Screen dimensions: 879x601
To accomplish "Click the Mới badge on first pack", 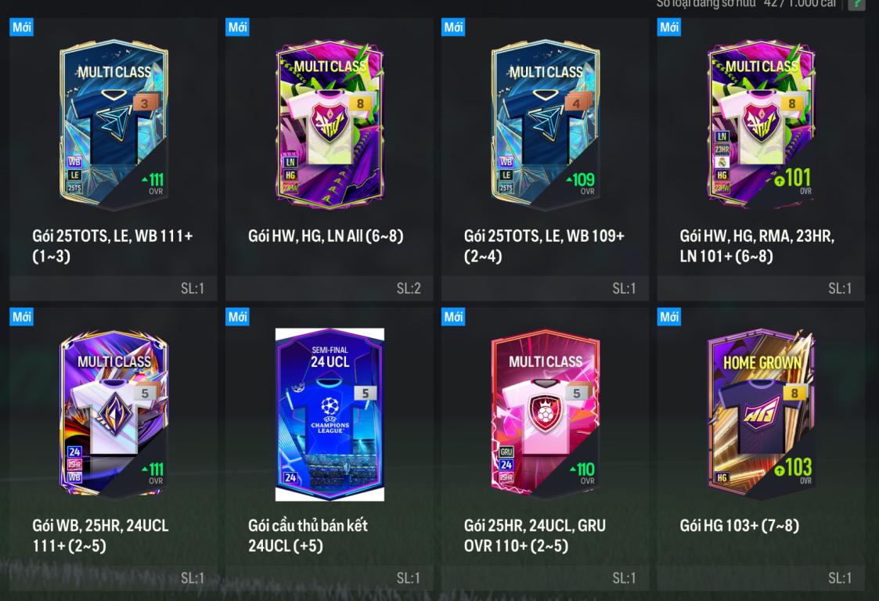I will pyautogui.click(x=22, y=27).
